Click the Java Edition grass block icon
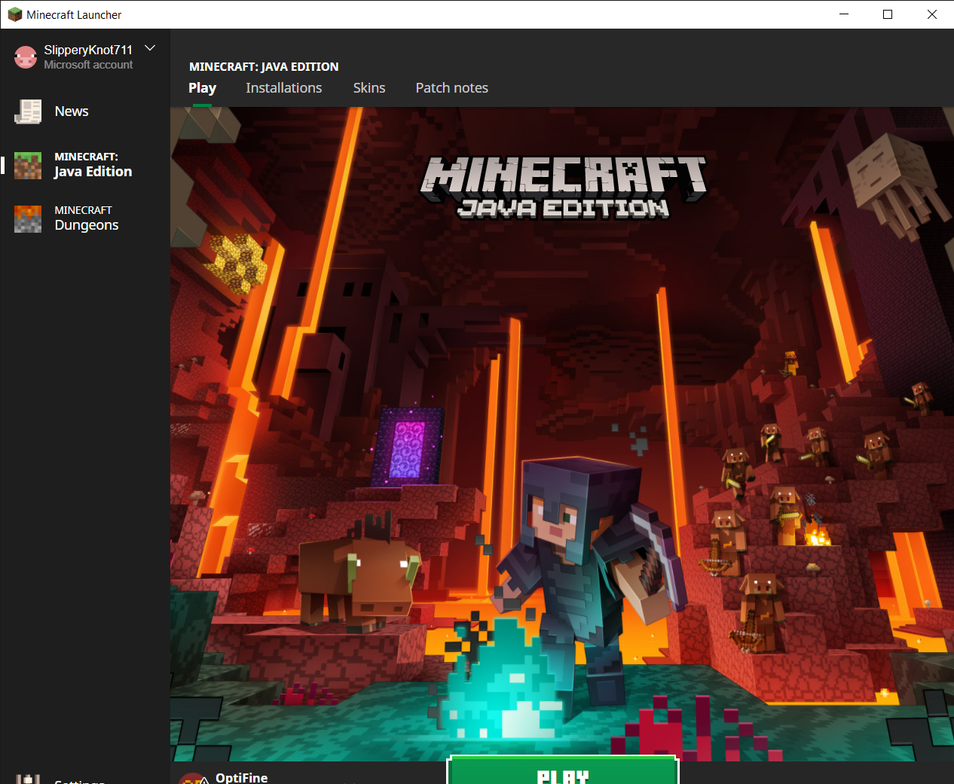This screenshot has width=954, height=784. click(x=28, y=165)
